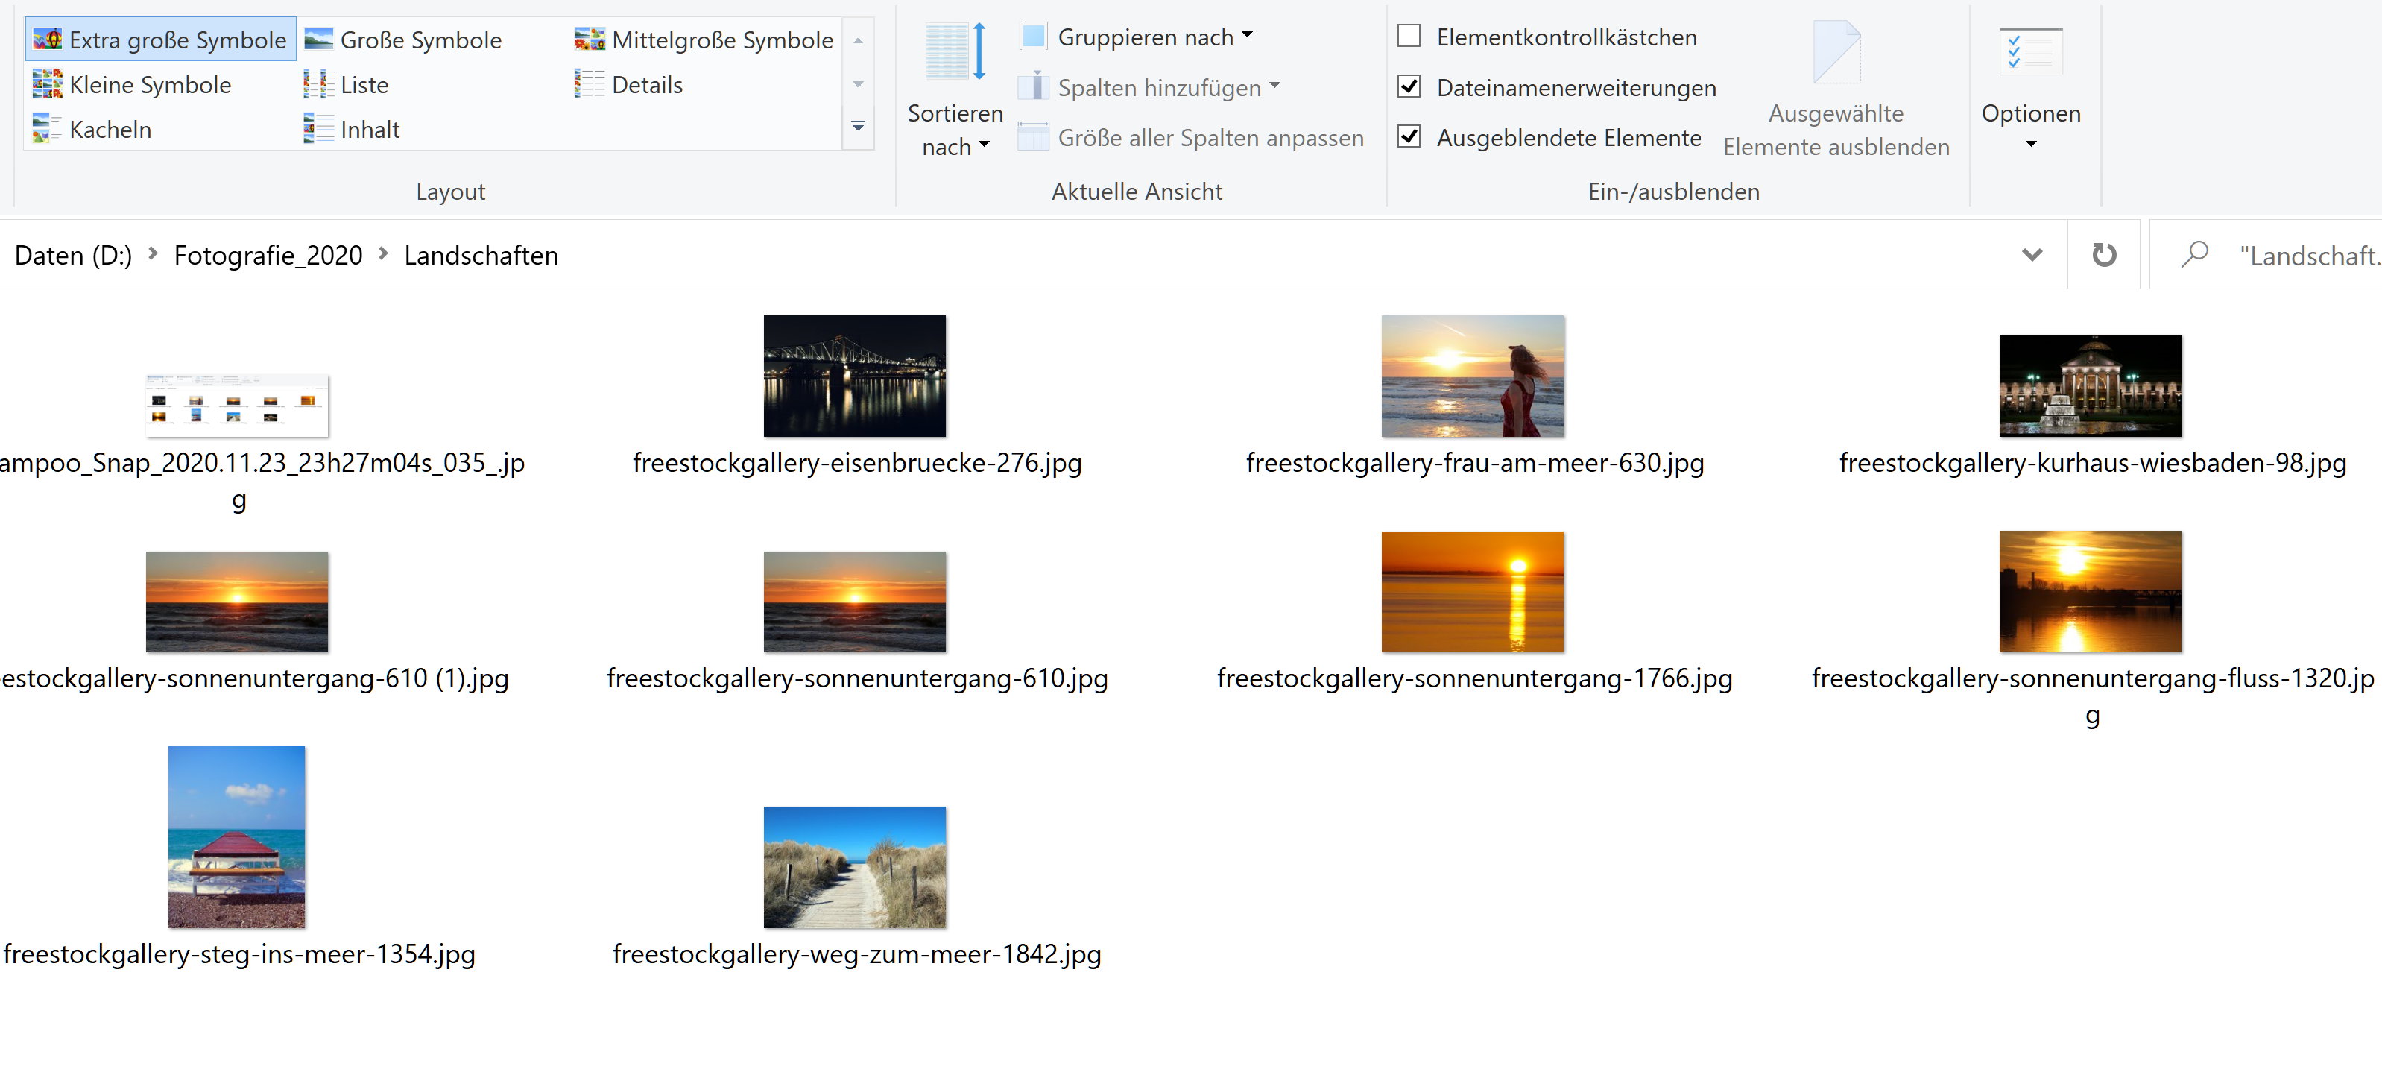Click Landschaften breadcrumb segment
The width and height of the screenshot is (2382, 1078).
481,256
